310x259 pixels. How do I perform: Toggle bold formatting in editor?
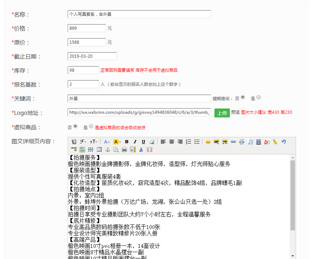(127, 142)
